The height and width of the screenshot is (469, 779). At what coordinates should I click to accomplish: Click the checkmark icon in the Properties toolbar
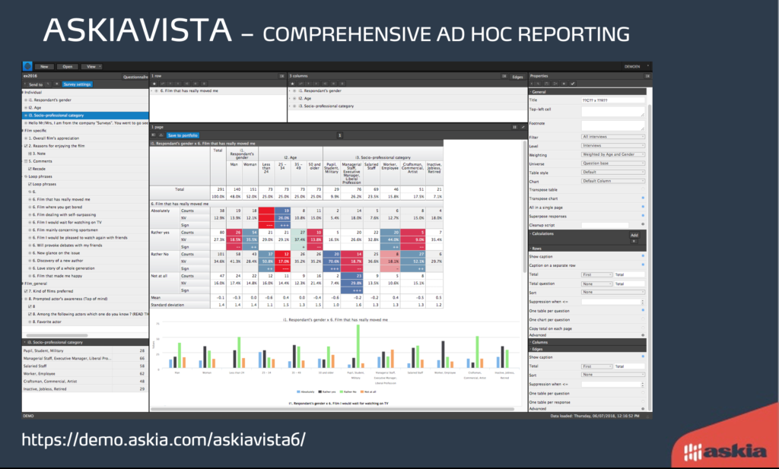573,84
